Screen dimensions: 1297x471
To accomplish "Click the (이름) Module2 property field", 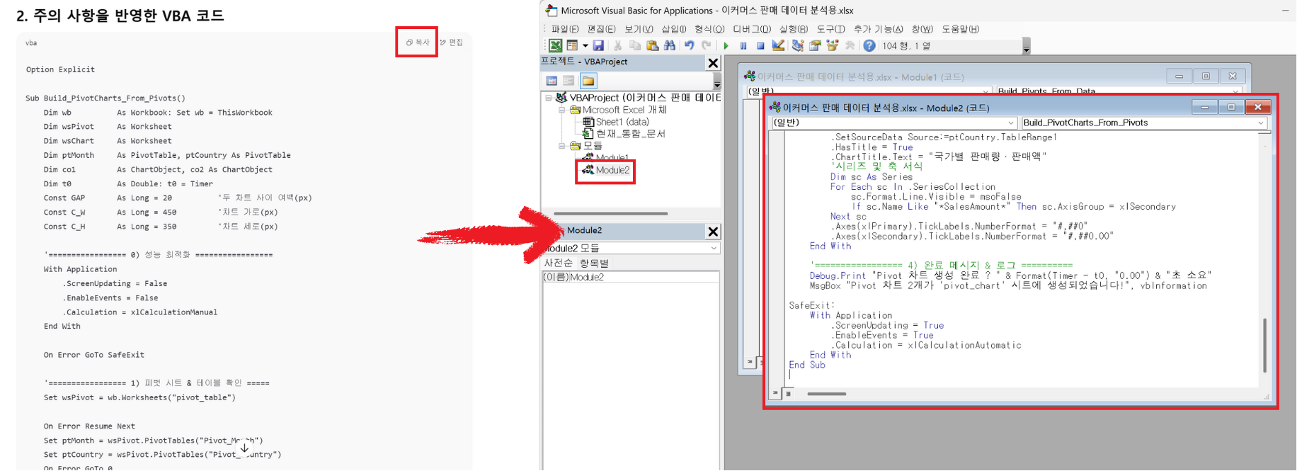I will point(631,277).
